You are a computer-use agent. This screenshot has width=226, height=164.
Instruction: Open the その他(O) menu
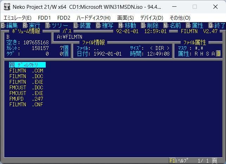pyautogui.click(x=180, y=18)
